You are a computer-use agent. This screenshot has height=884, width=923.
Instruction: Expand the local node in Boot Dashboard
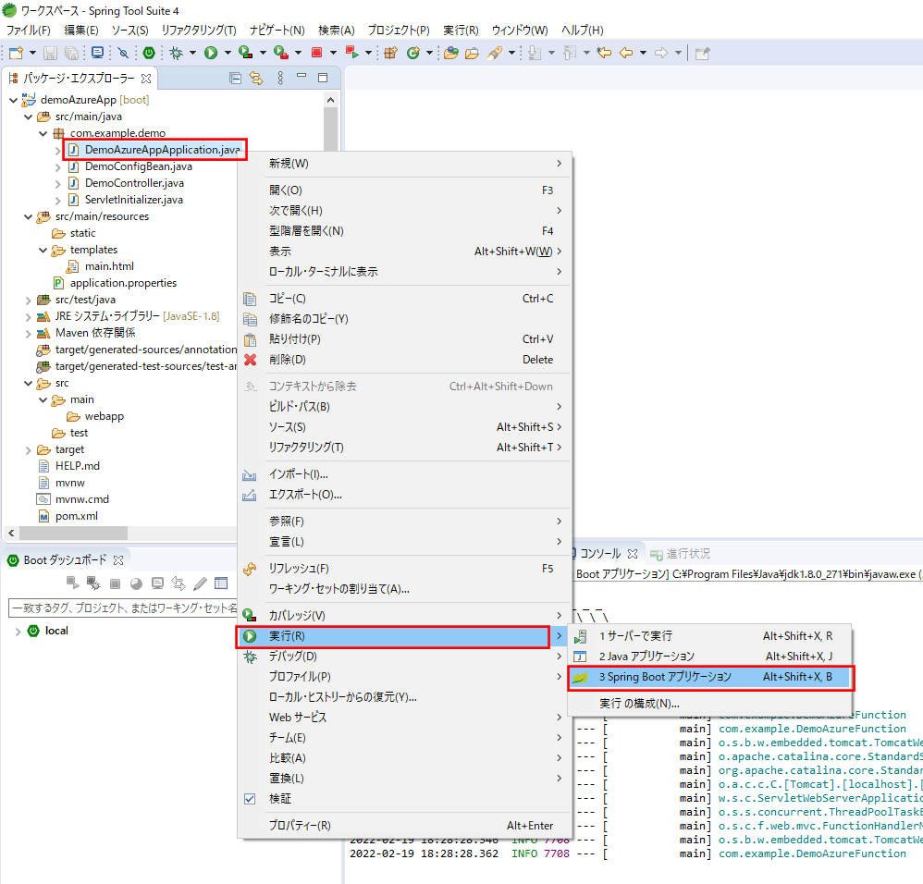tap(18, 632)
